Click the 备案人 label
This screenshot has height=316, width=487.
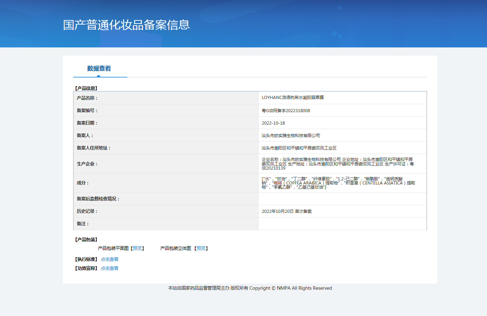pyautogui.click(x=85, y=135)
